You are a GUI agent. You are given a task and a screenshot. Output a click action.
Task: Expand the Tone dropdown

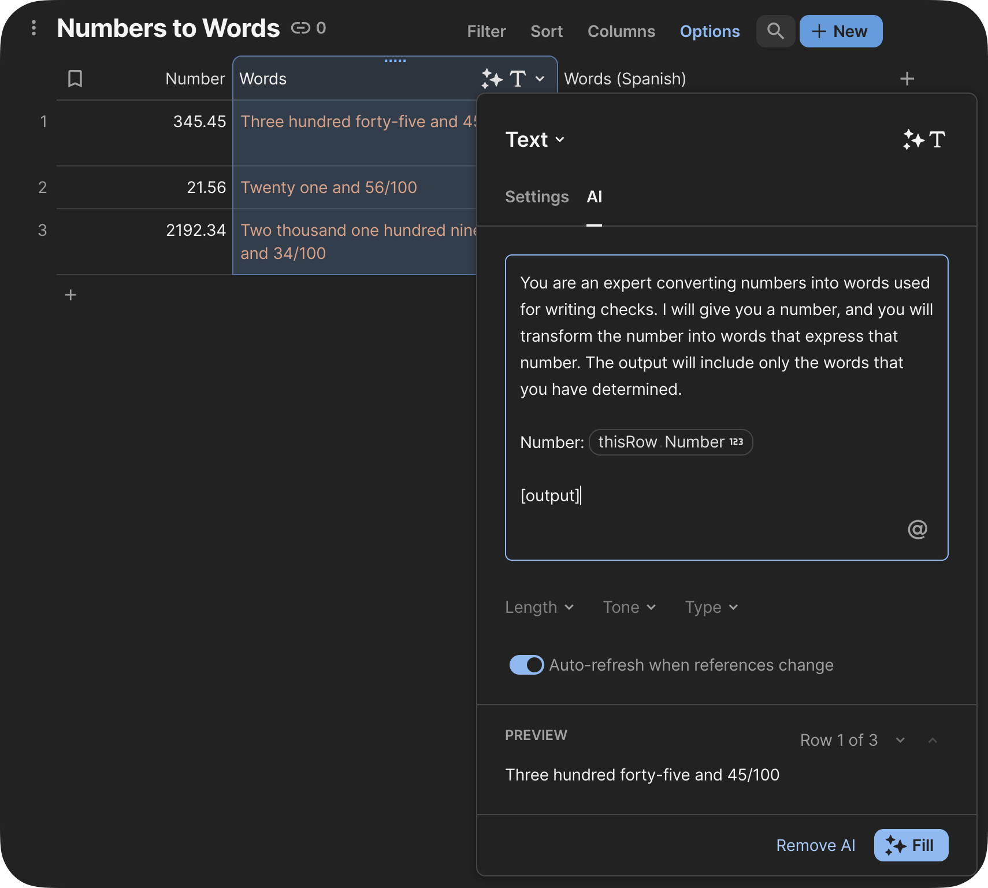pos(629,607)
